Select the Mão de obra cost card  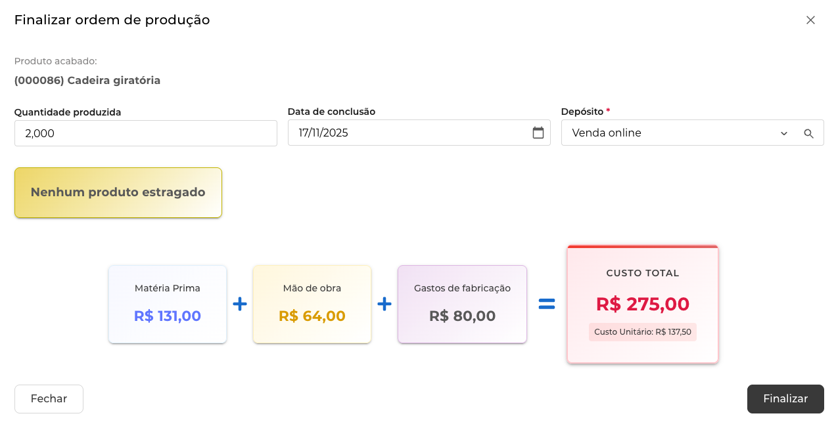click(312, 304)
